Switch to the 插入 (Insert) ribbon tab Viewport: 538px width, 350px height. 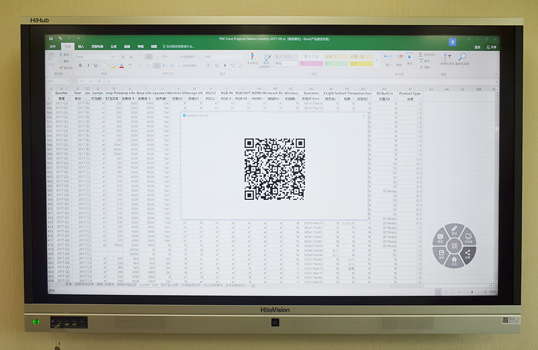(81, 47)
